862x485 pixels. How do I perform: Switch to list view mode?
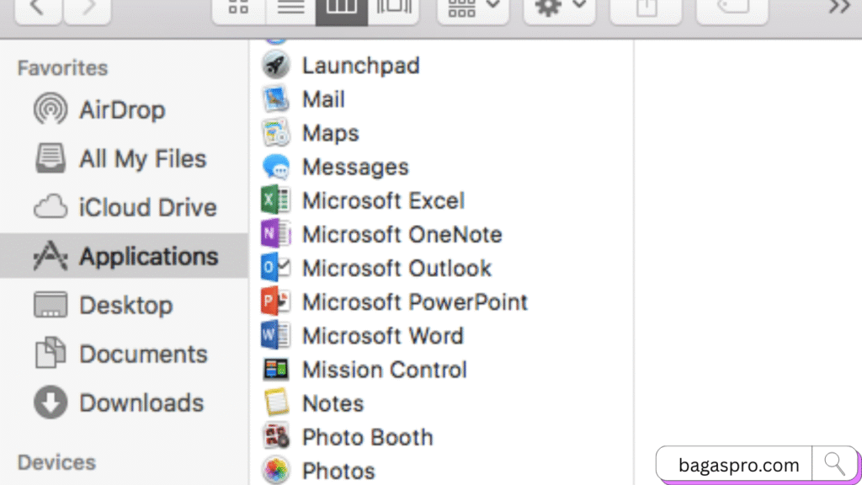[x=290, y=8]
